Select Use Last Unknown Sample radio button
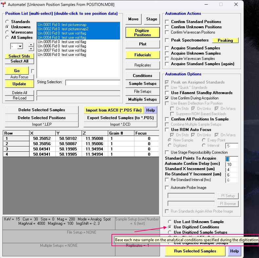Viewport: 259px width, 258px height. pyautogui.click(x=169, y=222)
